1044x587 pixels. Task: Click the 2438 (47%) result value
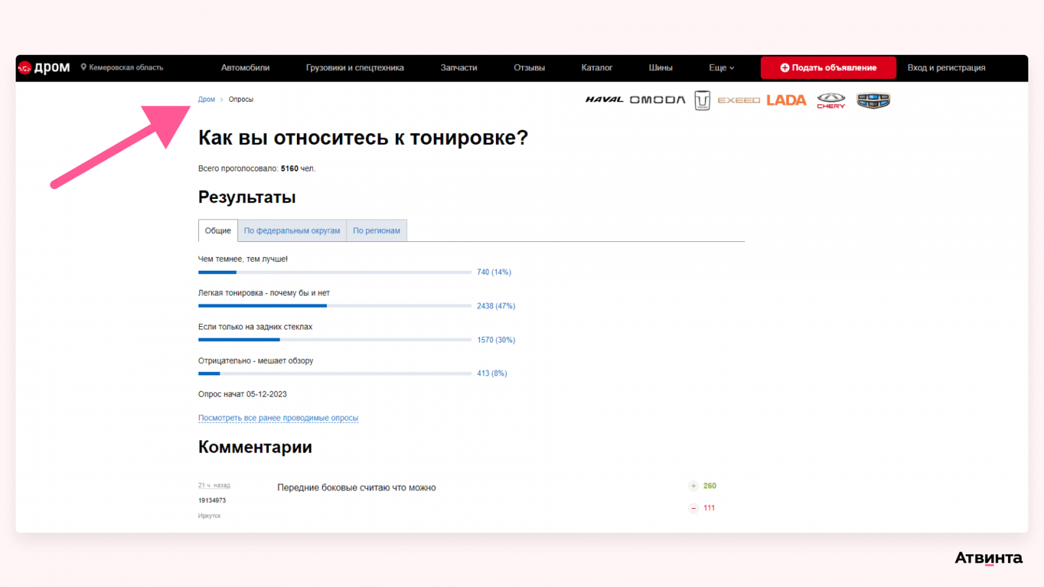[x=496, y=306]
